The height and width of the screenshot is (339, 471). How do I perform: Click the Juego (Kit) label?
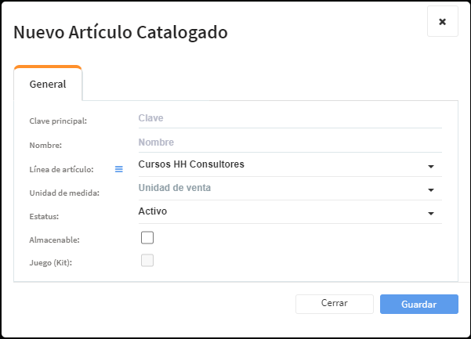point(50,263)
